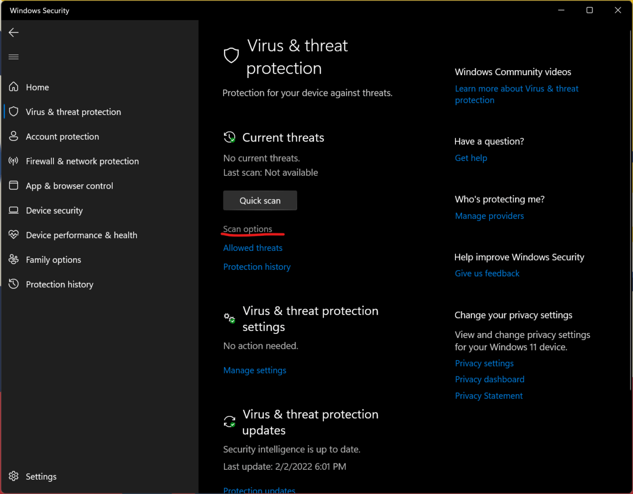The image size is (633, 494).
Task: Click the Device performance heart icon
Action: tap(14, 235)
